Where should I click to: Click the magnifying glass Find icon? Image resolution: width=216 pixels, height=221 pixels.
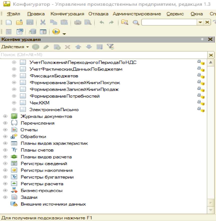pos(136,22)
